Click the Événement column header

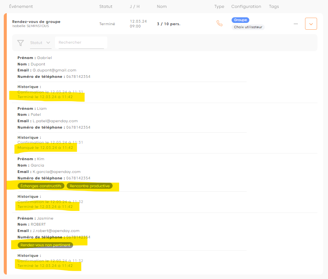[x=21, y=6]
